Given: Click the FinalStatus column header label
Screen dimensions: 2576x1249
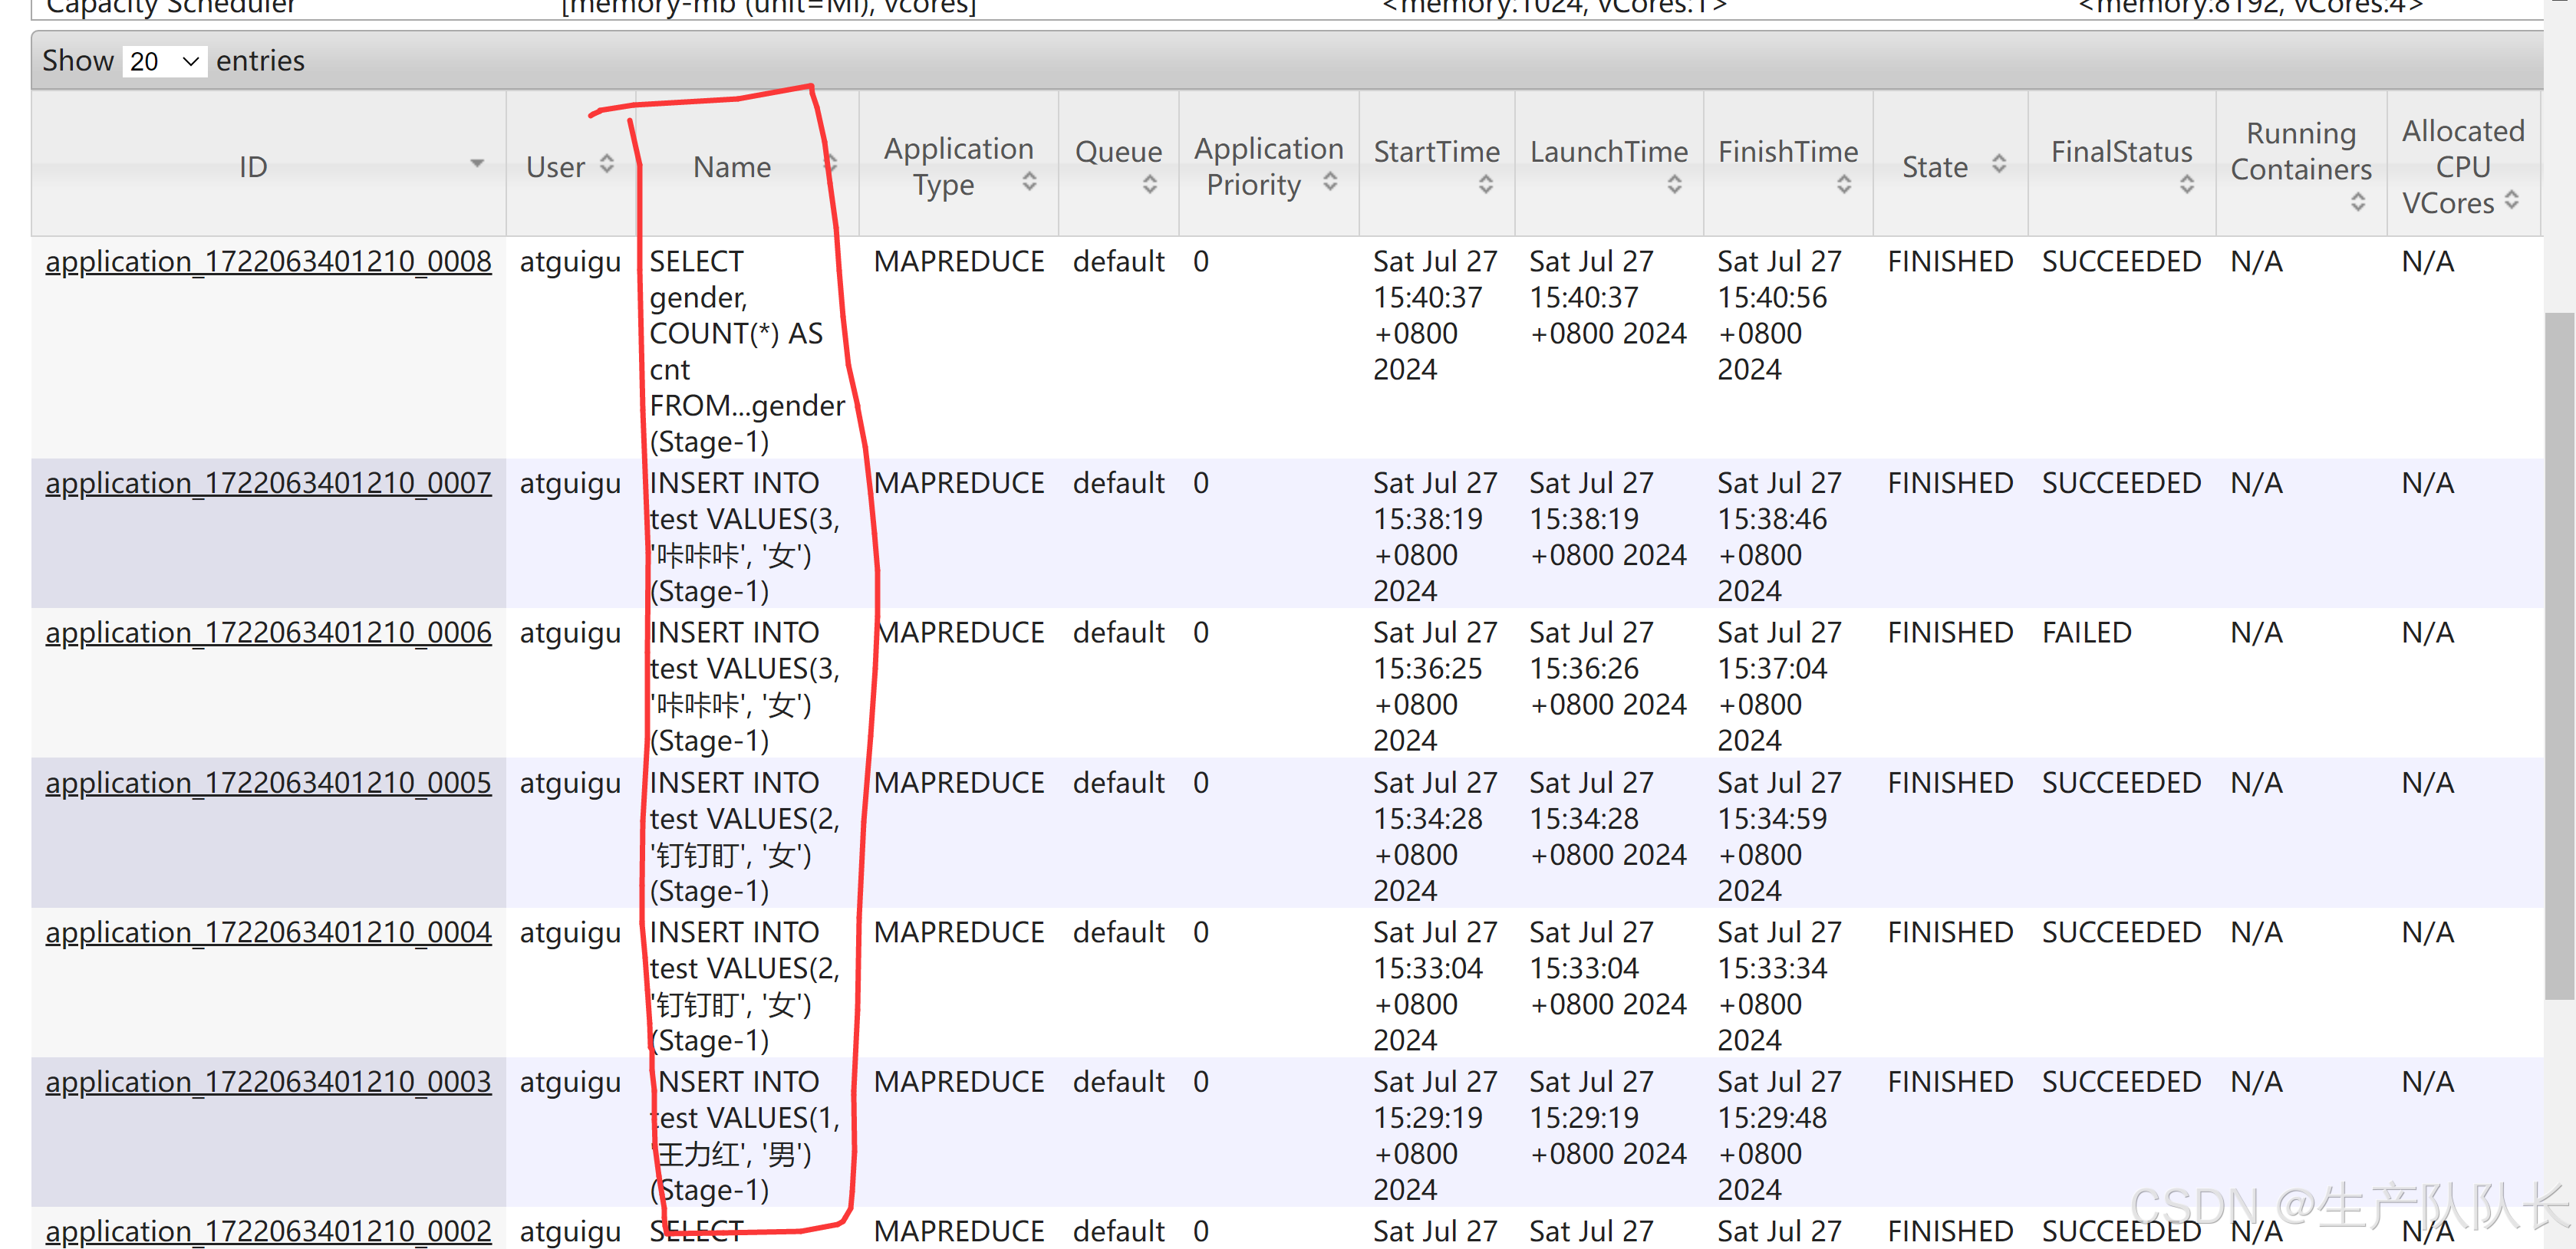Looking at the screenshot, I should pos(2121,152).
